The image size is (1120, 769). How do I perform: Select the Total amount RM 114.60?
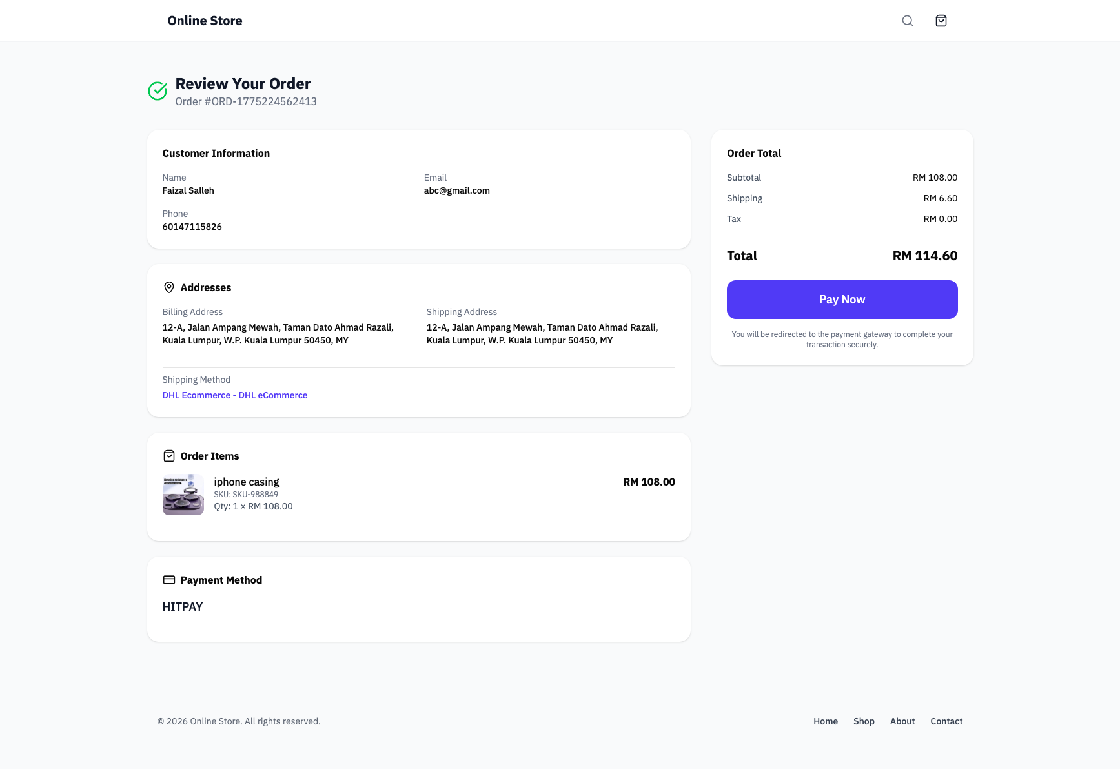click(x=924, y=256)
